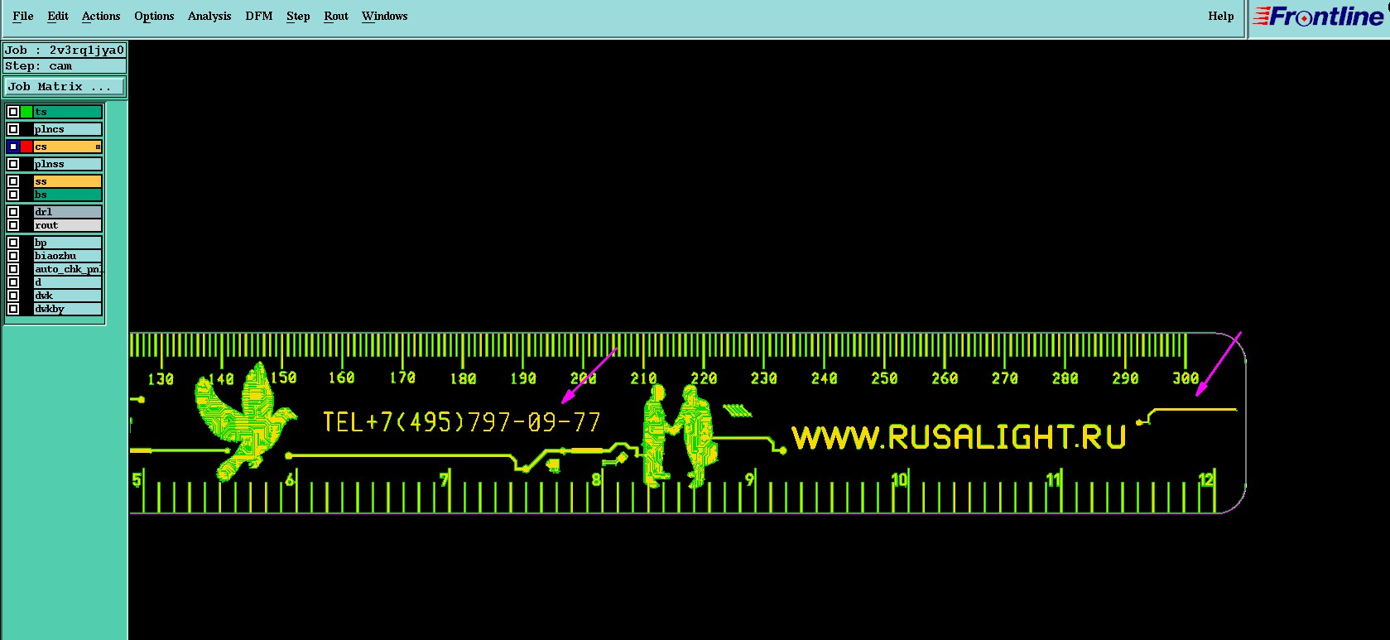Open the Actions menu
This screenshot has width=1390, height=640.
[101, 16]
